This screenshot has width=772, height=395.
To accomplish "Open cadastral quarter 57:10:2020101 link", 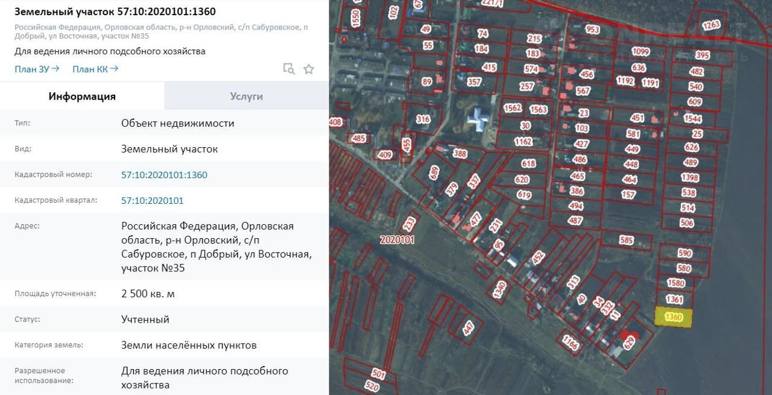I will [x=152, y=201].
